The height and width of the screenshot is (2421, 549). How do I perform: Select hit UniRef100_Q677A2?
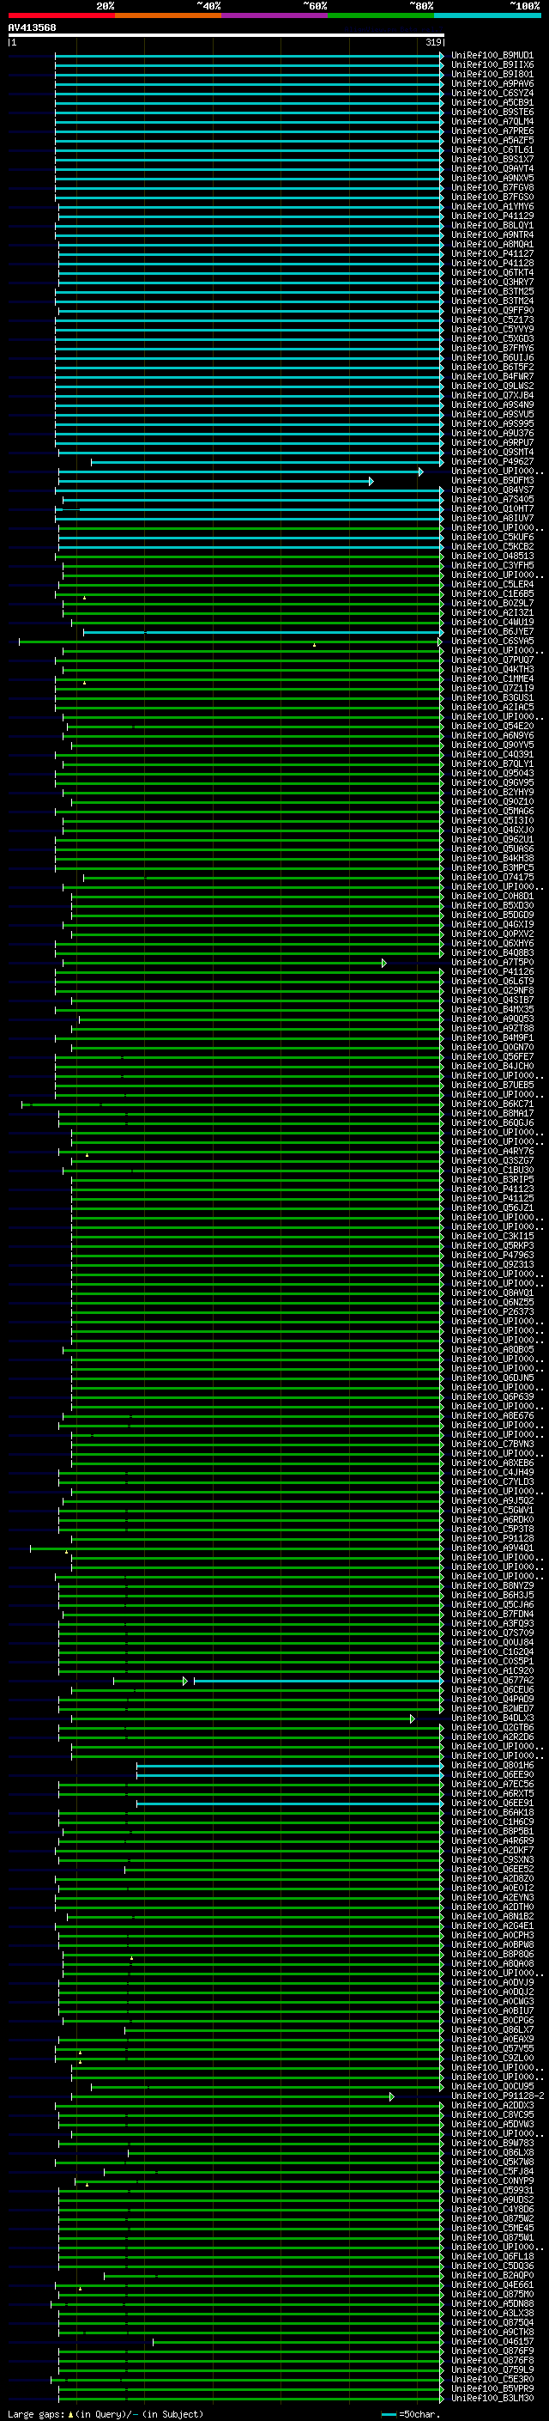coord(492,1681)
